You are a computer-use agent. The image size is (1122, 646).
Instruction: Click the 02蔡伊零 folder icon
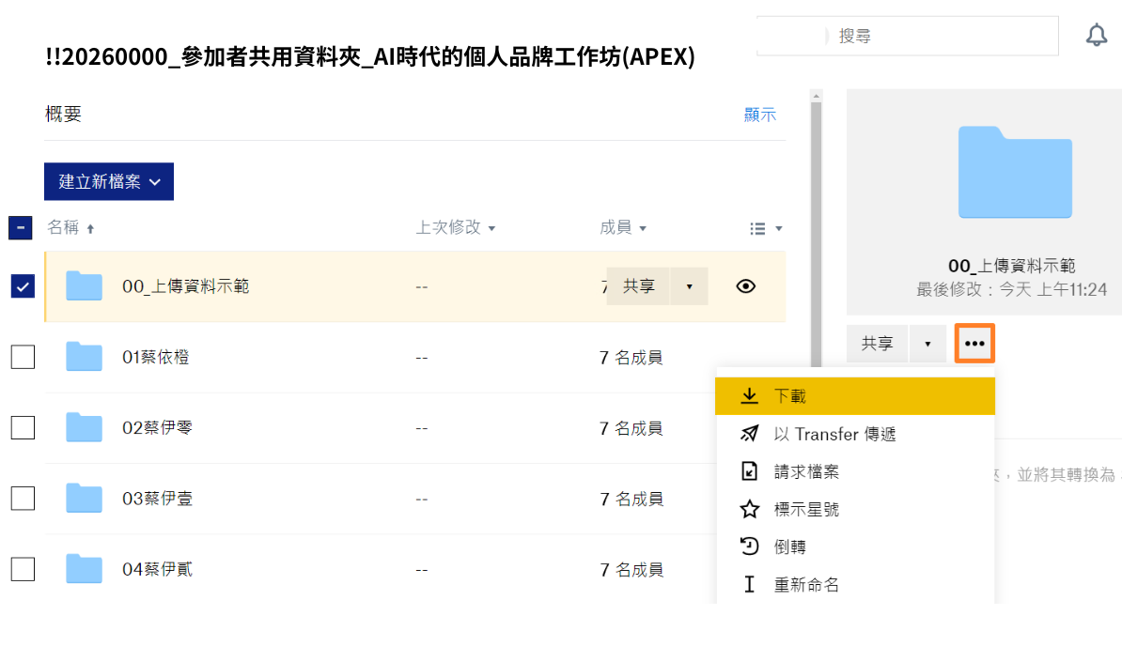coord(84,427)
